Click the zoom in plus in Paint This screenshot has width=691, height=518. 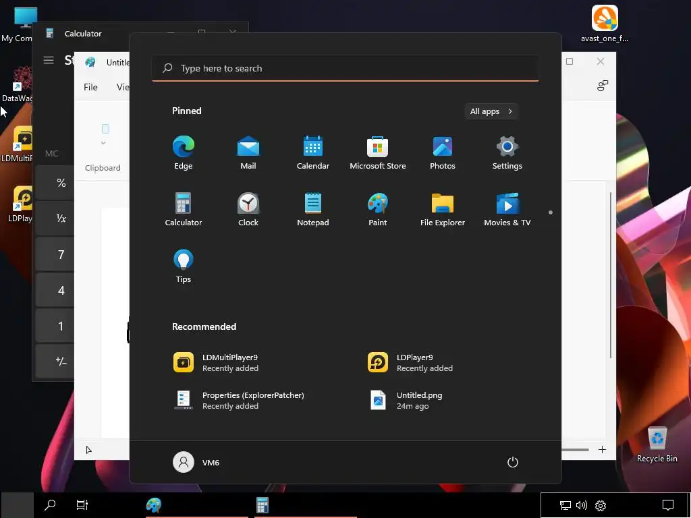pyautogui.click(x=602, y=449)
